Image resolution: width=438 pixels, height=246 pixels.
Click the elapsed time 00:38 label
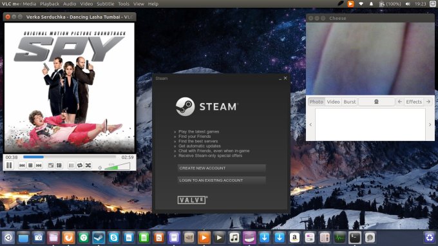tap(12, 157)
